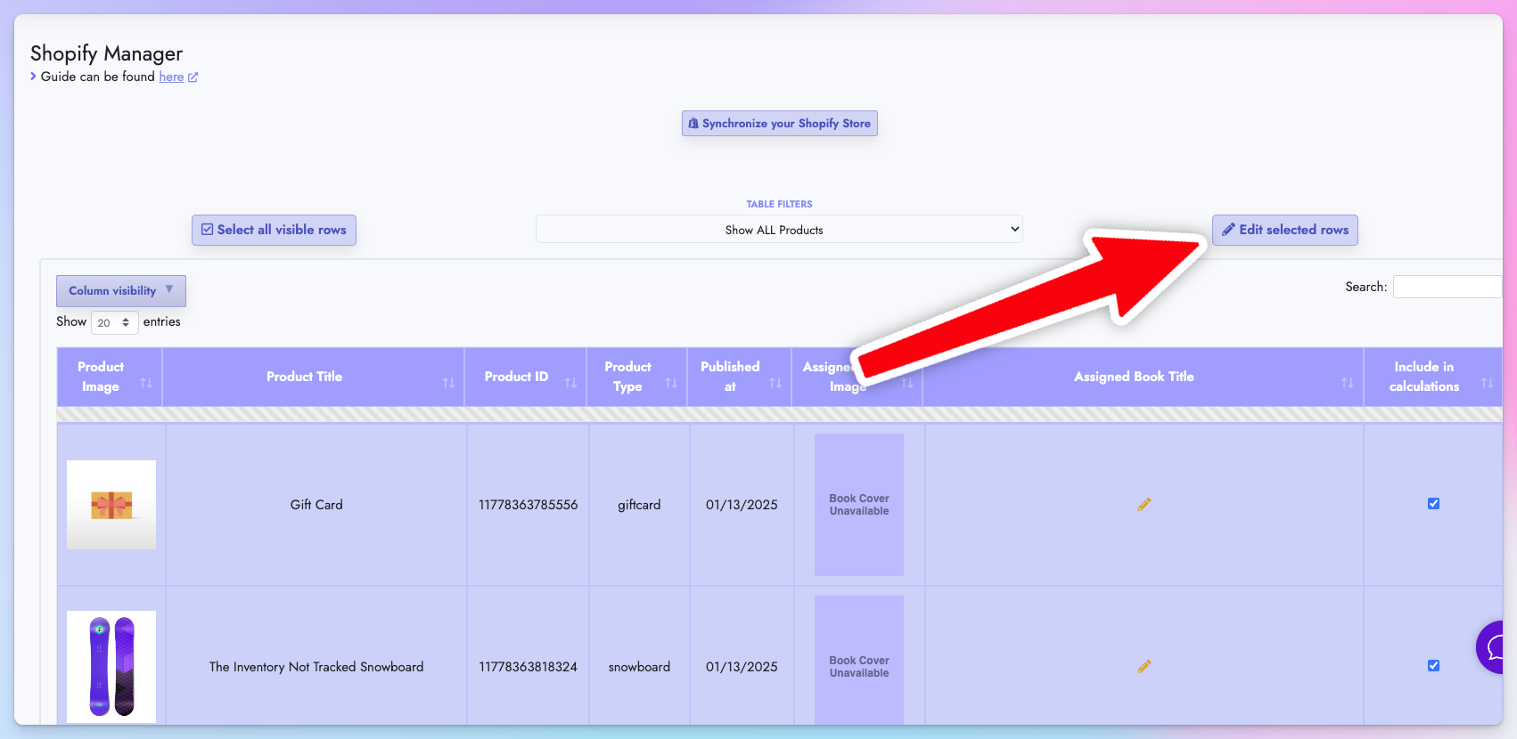Sort by Product Type column

[636, 377]
